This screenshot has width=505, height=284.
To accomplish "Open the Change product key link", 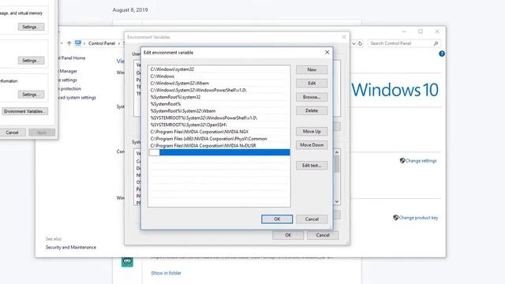I will coord(418,218).
